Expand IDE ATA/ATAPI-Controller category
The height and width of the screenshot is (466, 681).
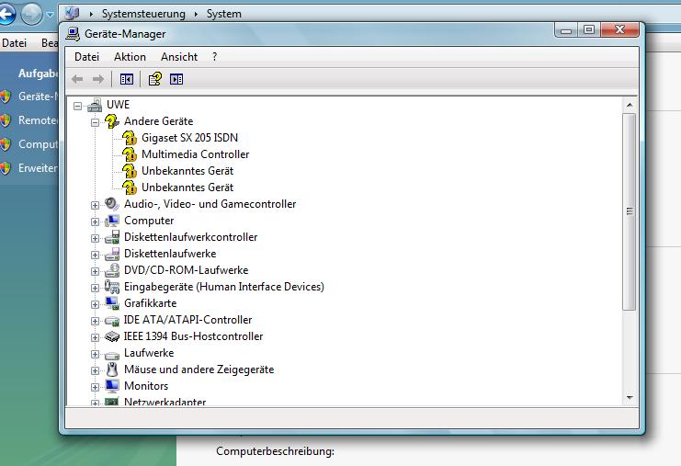coord(95,321)
